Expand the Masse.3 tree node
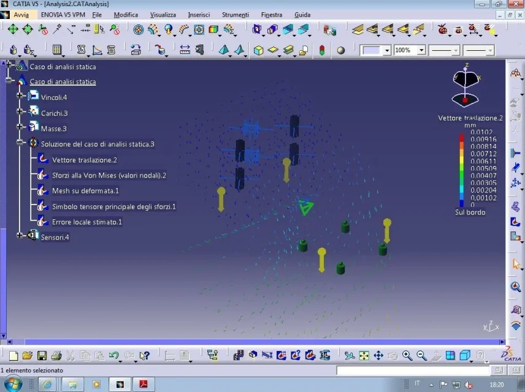The image size is (525, 392). pos(20,127)
